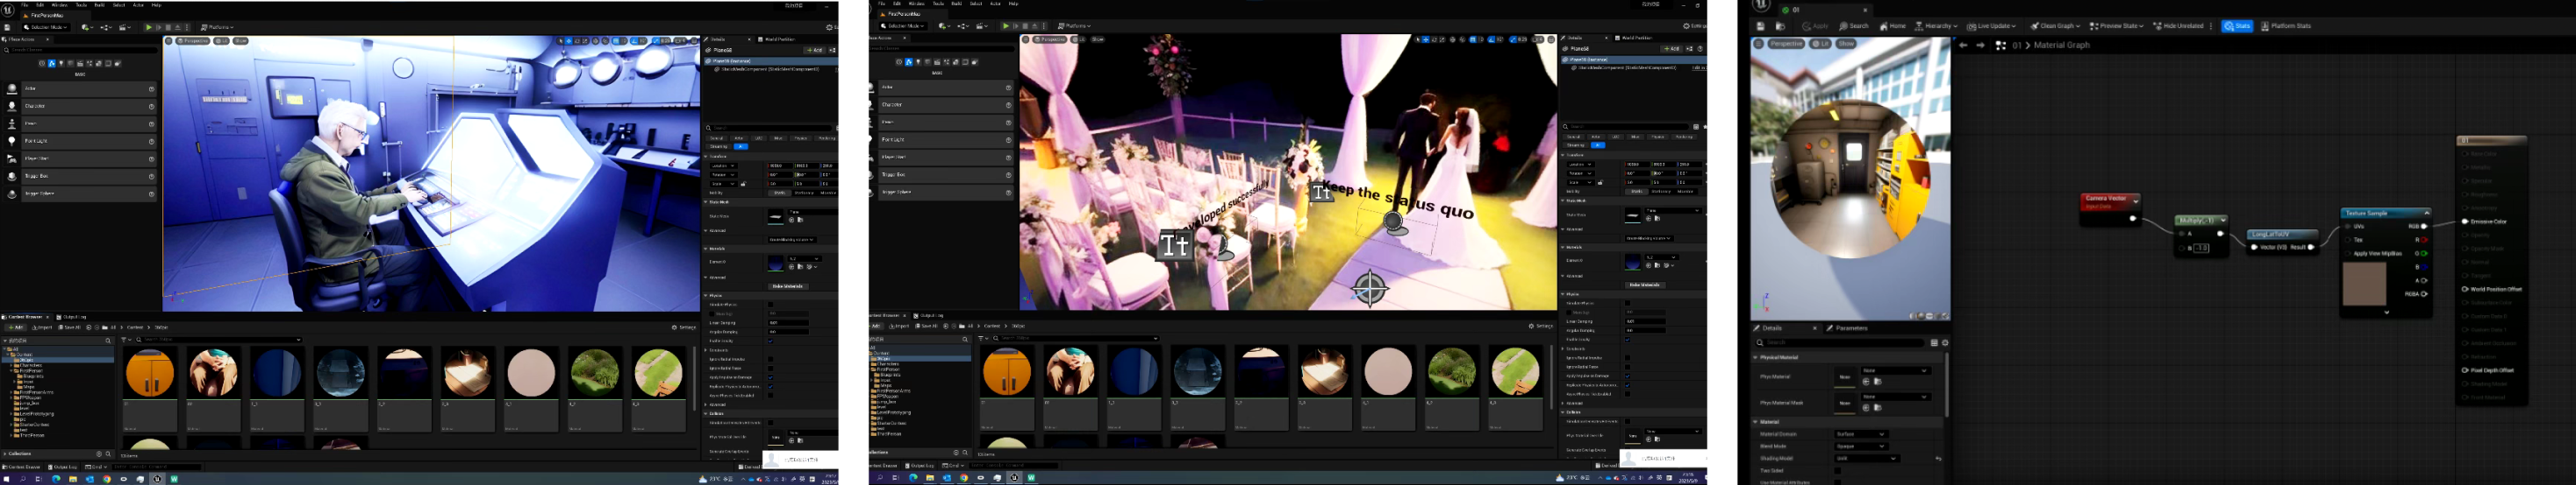2576x485 pixels.
Task: Open the Blend Mode dropdown showing Opaque
Action: click(1860, 446)
